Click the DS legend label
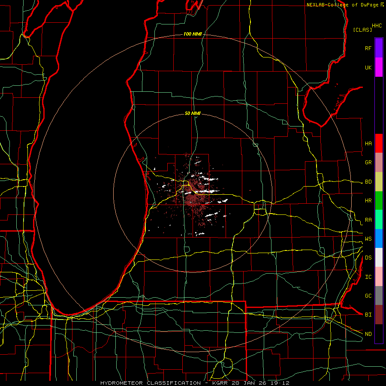 368,258
